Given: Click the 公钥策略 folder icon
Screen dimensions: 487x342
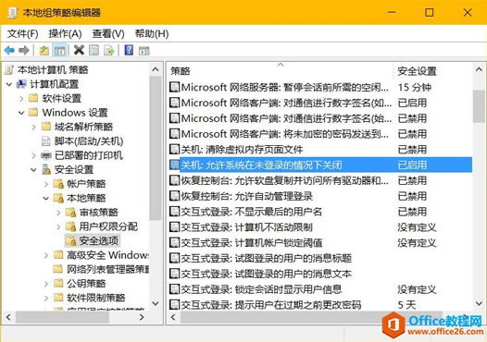Looking at the screenshot, I should pos(58,283).
